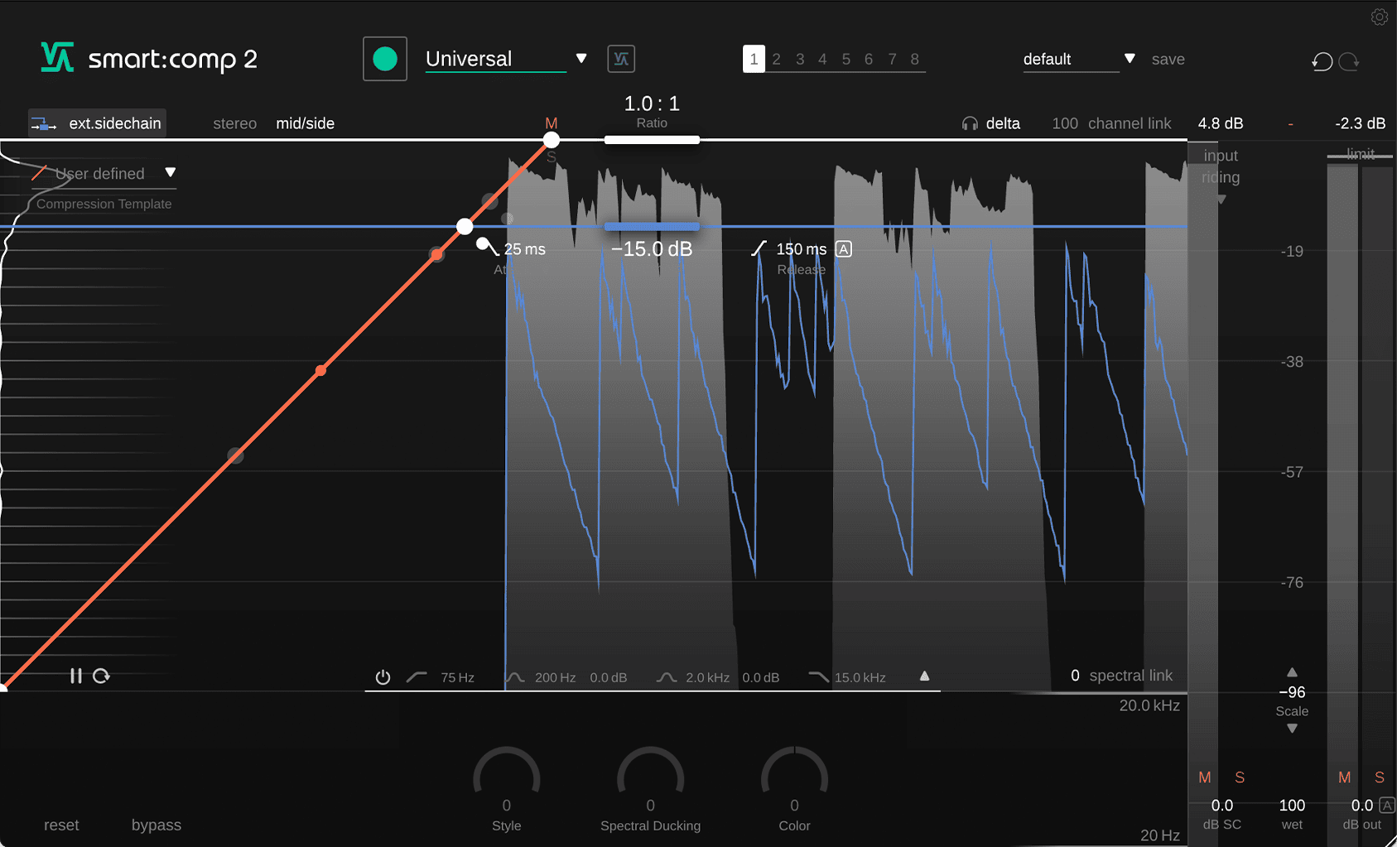Screen dimensions: 1397x847
Task: Switch to mid/side processing mode
Action: 306,123
